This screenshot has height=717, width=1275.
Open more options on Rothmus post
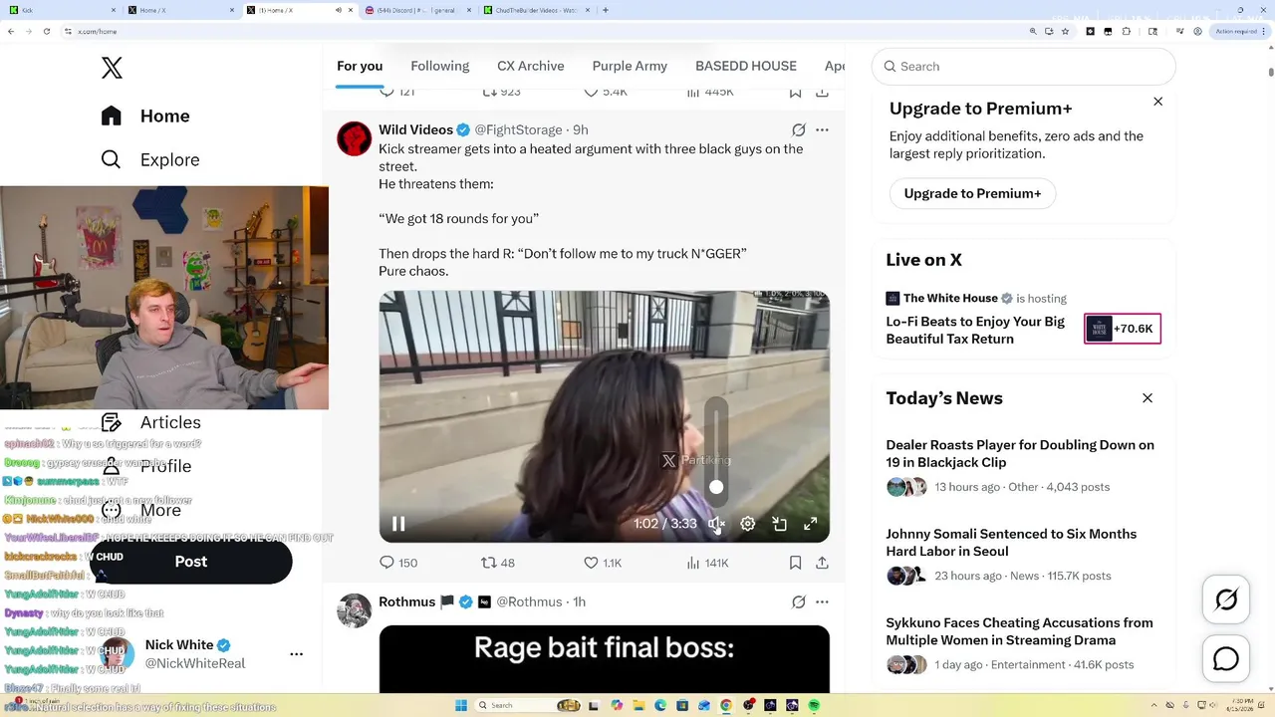pyautogui.click(x=822, y=601)
